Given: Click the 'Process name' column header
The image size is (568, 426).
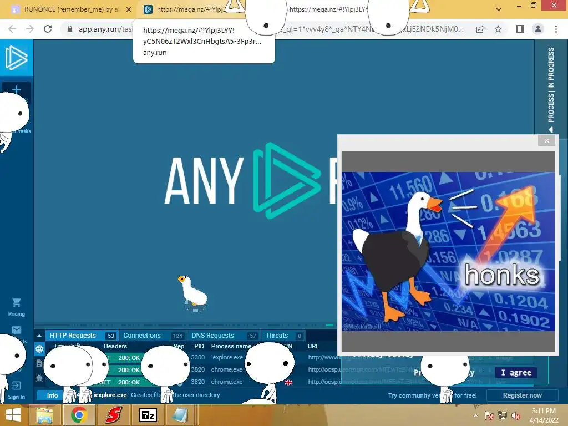Looking at the screenshot, I should 231,346.
